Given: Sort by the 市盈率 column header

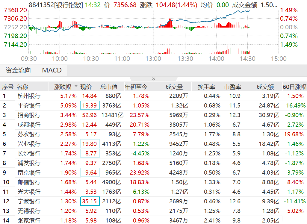Looking at the screenshot, I should point(233,87).
